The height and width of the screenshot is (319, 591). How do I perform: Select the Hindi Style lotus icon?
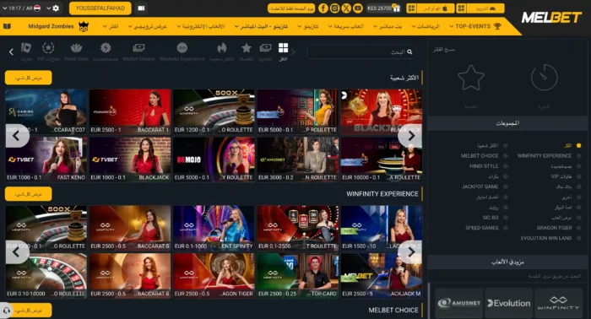point(76,48)
